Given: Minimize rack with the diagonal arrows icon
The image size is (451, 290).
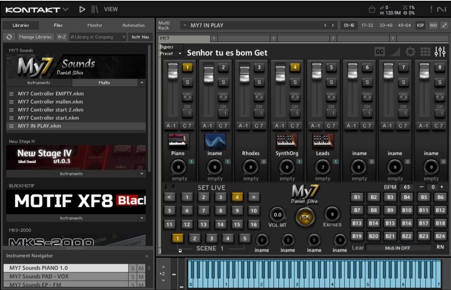Looking at the screenshot, I should 444,25.
